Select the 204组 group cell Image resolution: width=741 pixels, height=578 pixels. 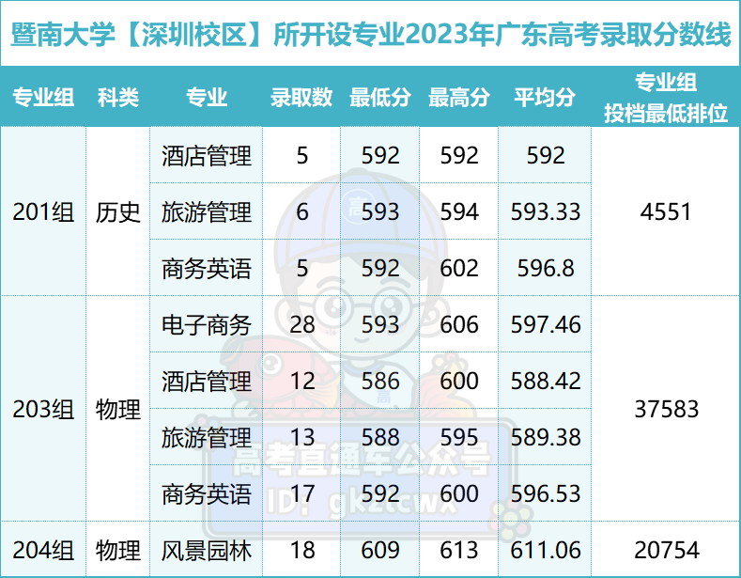[43, 550]
